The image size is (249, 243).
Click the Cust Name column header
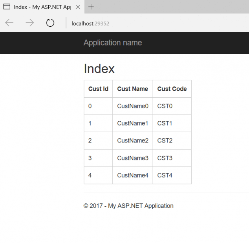pos(132,89)
